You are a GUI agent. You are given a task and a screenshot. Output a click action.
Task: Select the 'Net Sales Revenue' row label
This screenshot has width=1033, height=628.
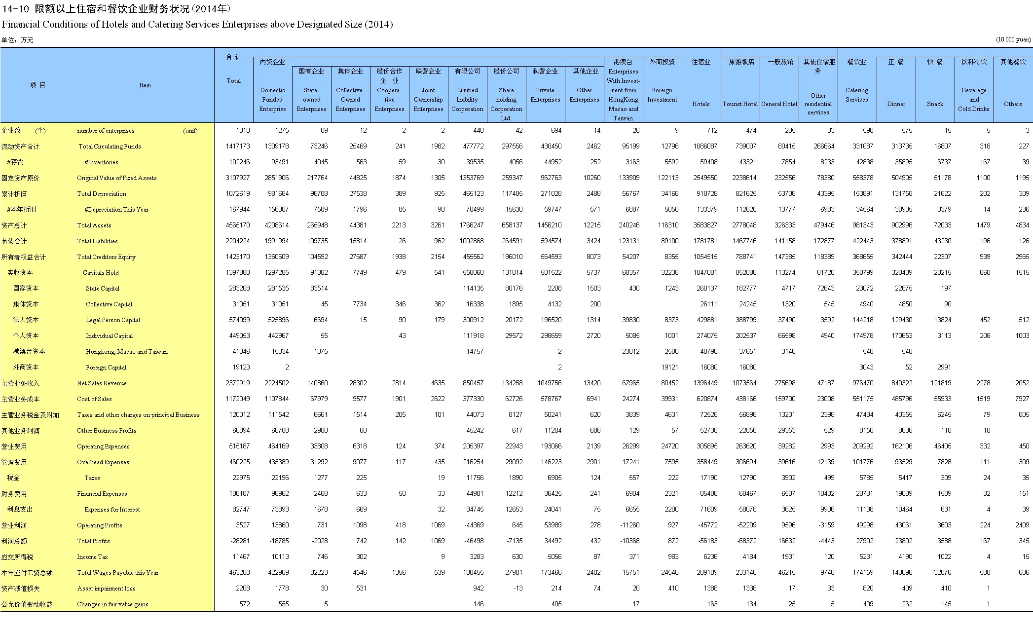(x=102, y=383)
